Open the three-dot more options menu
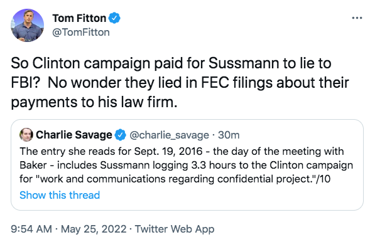The height and width of the screenshot is (242, 370). tap(357, 18)
